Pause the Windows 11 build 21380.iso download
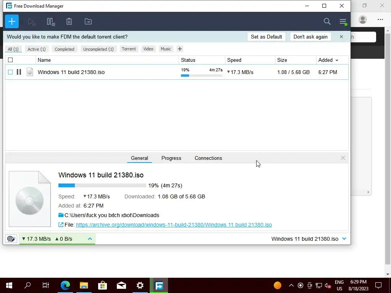Image resolution: width=391 pixels, height=293 pixels. [19, 72]
